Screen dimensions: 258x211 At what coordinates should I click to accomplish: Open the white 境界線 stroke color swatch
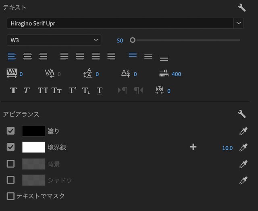(x=33, y=147)
